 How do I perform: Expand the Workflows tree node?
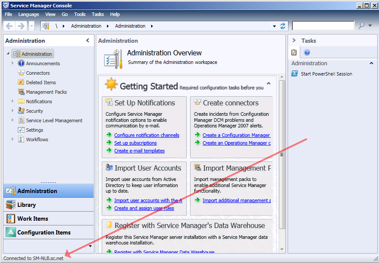(13, 139)
